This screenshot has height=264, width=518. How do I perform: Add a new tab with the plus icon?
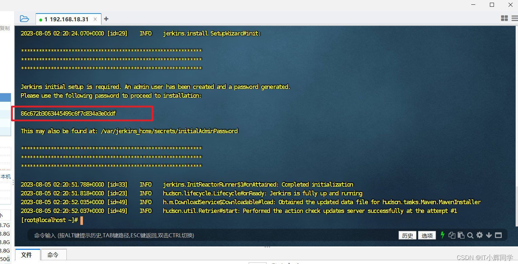click(106, 19)
